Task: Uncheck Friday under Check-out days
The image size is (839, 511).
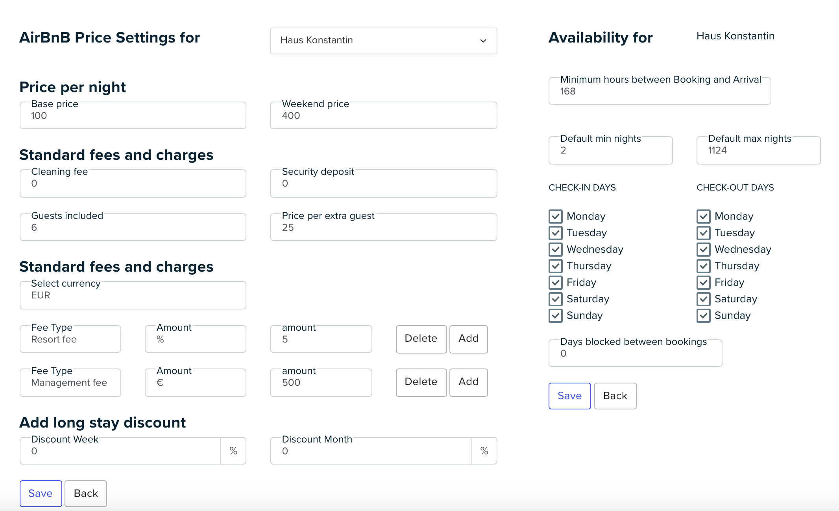Action: click(704, 282)
